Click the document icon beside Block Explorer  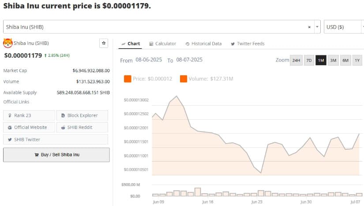point(63,115)
